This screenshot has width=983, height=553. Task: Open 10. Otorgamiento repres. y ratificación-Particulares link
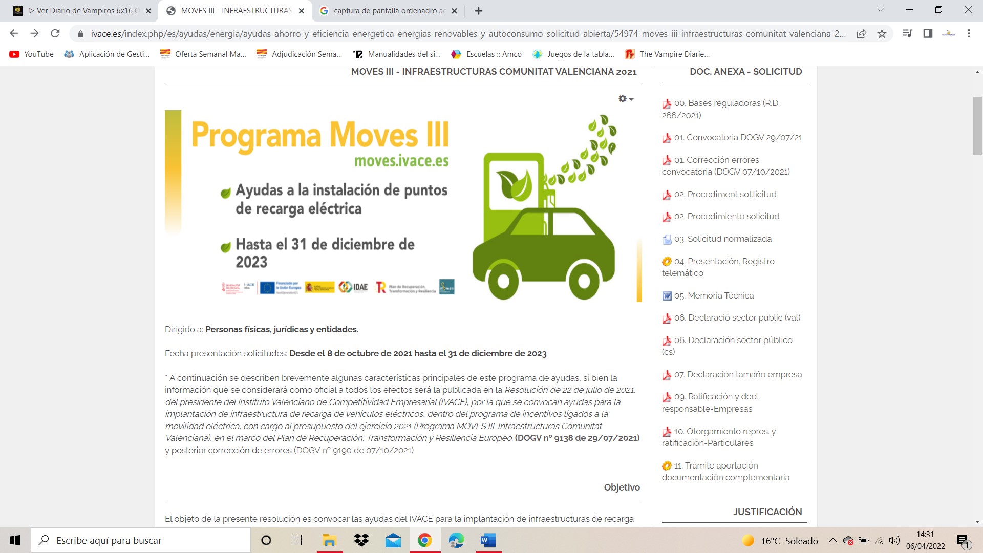tap(719, 437)
